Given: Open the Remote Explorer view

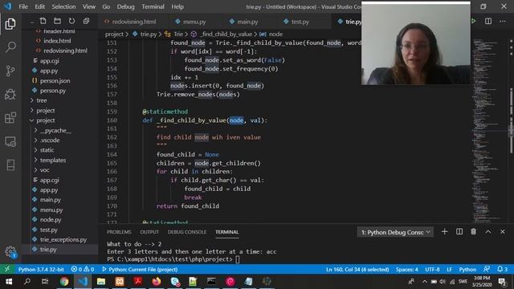Looking at the screenshot, I should click(10, 141).
